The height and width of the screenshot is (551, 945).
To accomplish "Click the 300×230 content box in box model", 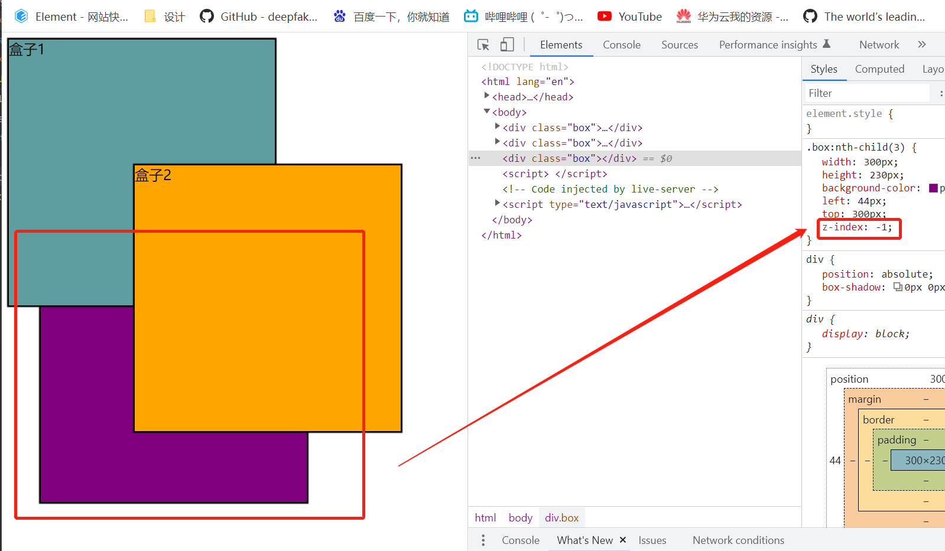I will (918, 460).
